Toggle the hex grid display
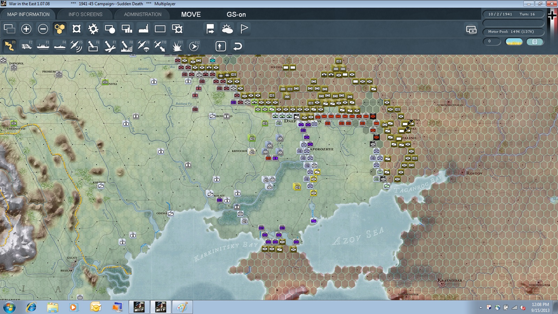The height and width of the screenshot is (314, 558). tap(60, 29)
